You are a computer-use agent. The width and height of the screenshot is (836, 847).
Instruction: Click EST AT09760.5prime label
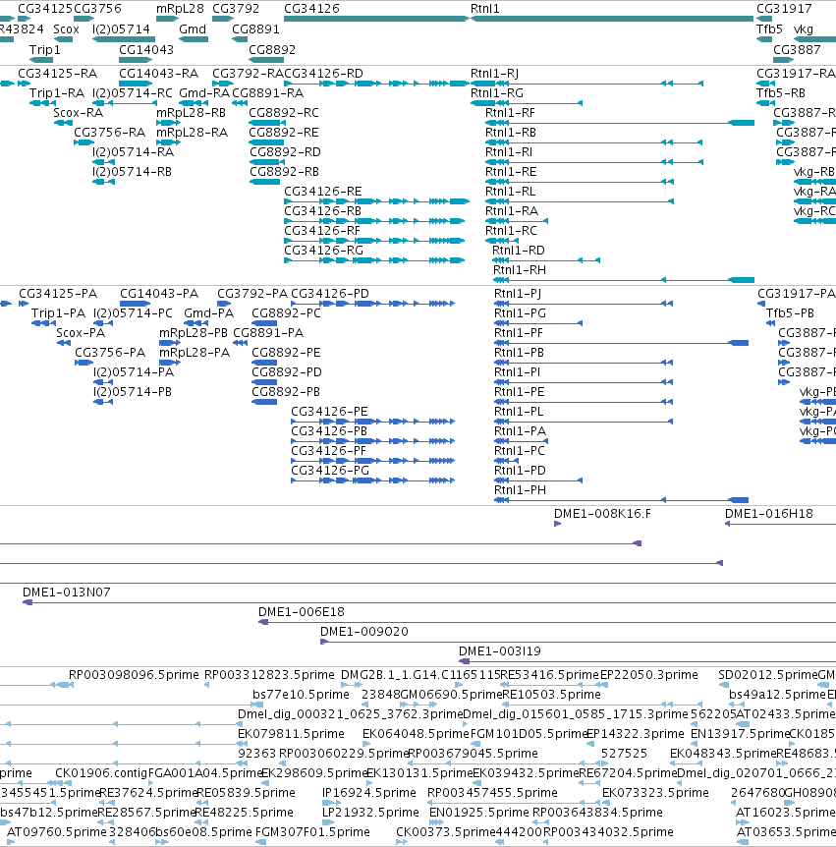[57, 832]
